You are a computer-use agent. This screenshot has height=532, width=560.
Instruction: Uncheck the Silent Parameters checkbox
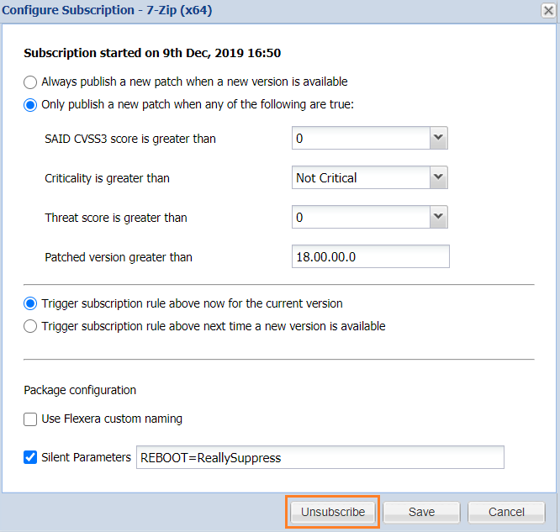[x=31, y=457]
